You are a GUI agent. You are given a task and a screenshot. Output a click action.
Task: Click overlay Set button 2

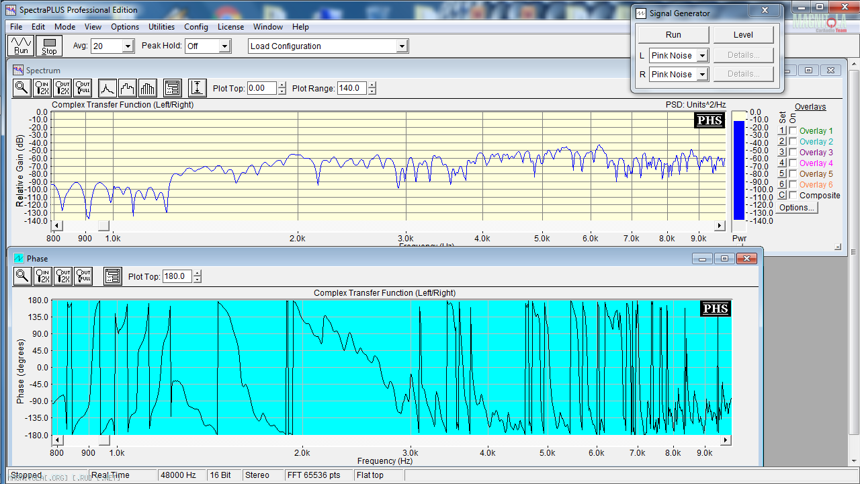click(781, 141)
